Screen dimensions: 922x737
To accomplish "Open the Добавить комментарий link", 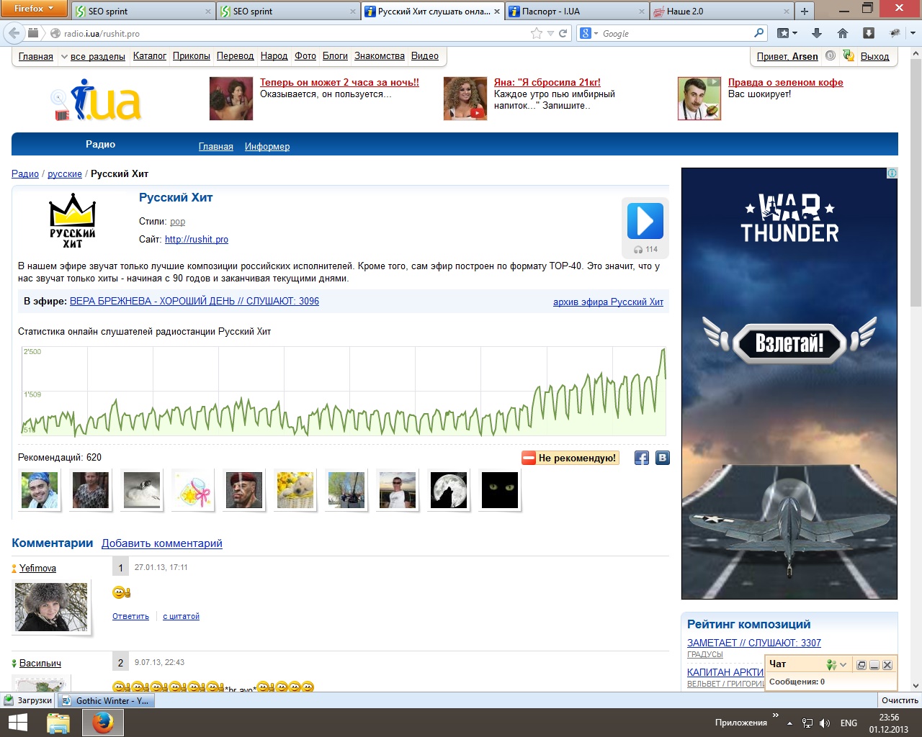I will (162, 543).
